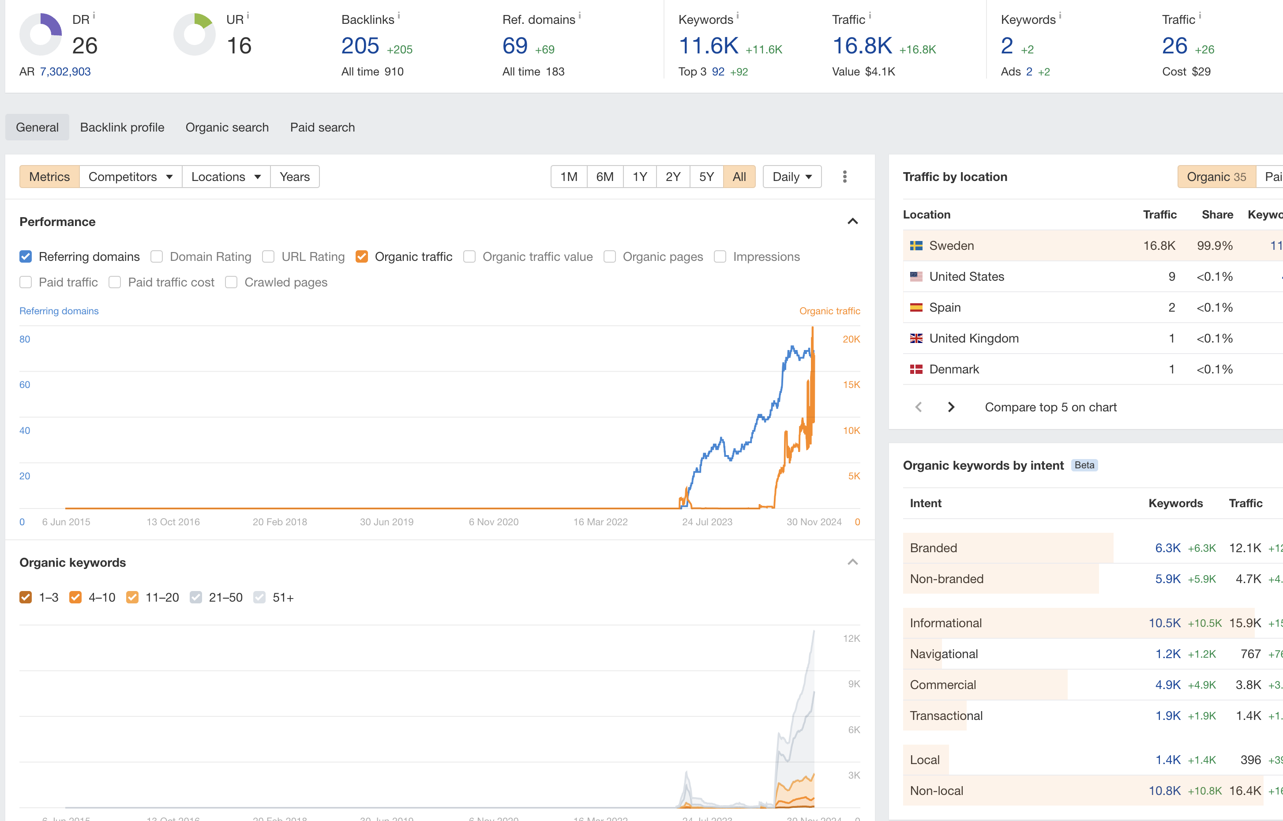Click Compare top 5 on chart
Screen dimensions: 1283x821
click(1050, 407)
